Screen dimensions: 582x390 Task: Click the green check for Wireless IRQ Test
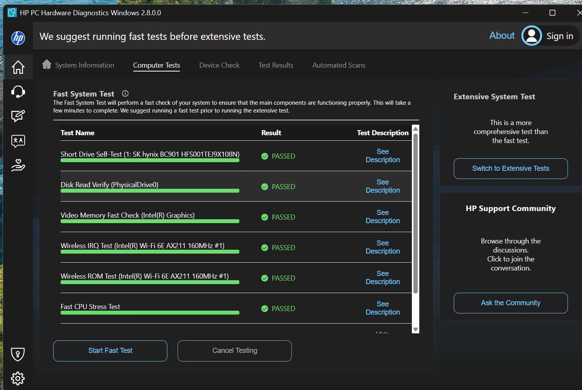click(x=265, y=248)
